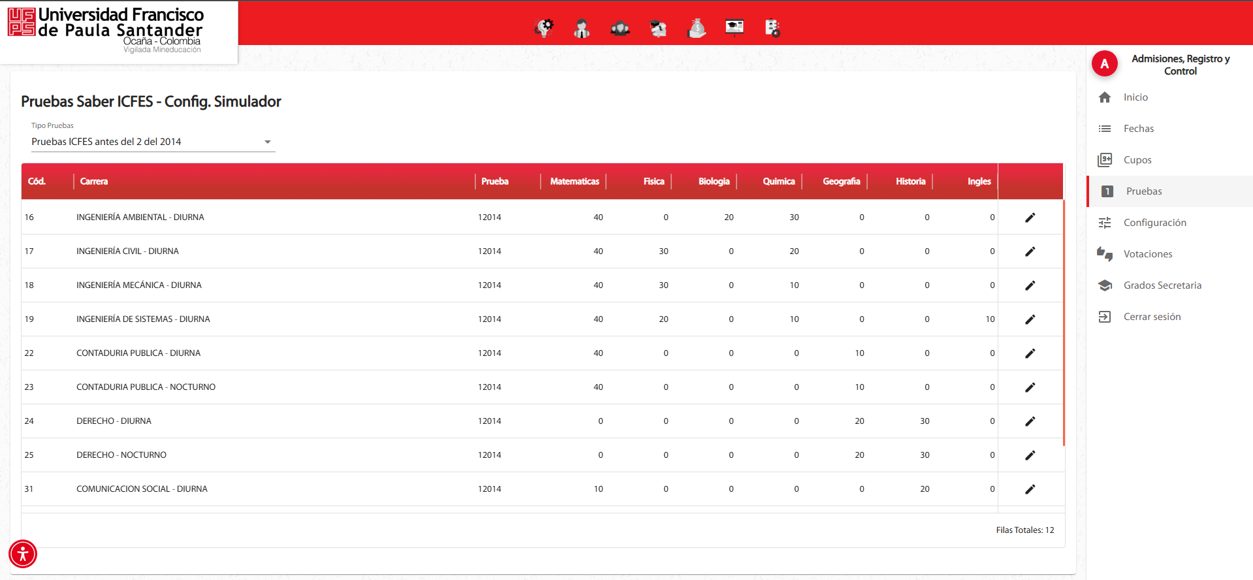This screenshot has height=580, width=1253.
Task: Click the clipboard with gear icon
Action: (772, 28)
